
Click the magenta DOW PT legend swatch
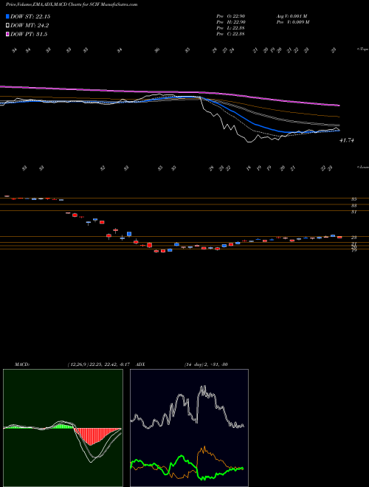(7, 34)
